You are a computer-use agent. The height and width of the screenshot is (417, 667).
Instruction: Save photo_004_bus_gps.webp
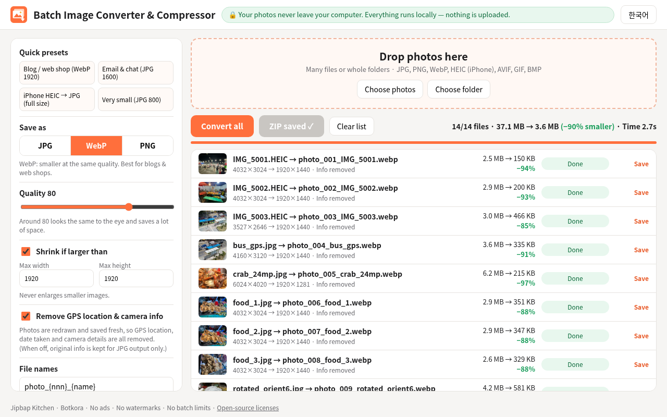click(641, 250)
